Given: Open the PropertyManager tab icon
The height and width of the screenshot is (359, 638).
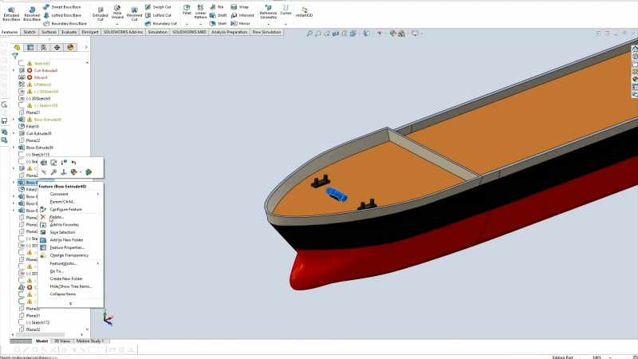Looking at the screenshot, I should click(x=30, y=48).
